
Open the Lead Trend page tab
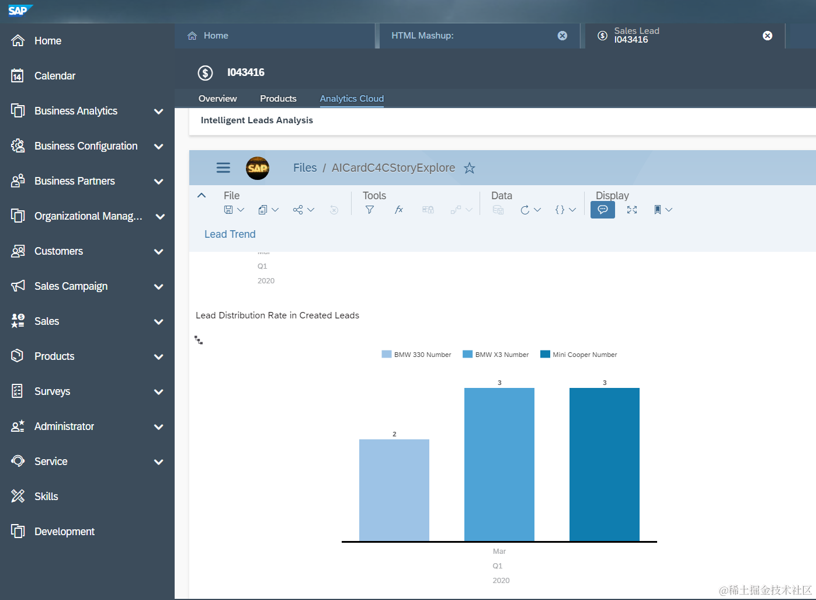[x=230, y=234]
